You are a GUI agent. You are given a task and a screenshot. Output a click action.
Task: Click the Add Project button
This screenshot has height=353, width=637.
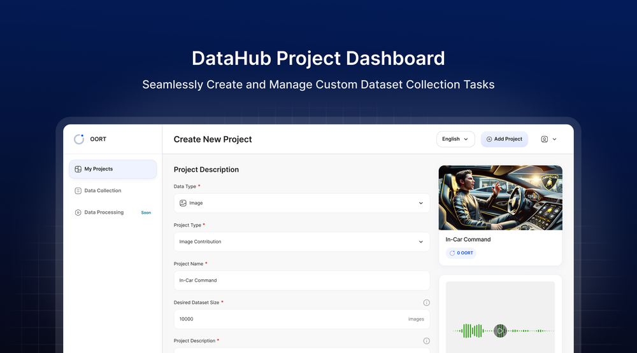(x=504, y=139)
